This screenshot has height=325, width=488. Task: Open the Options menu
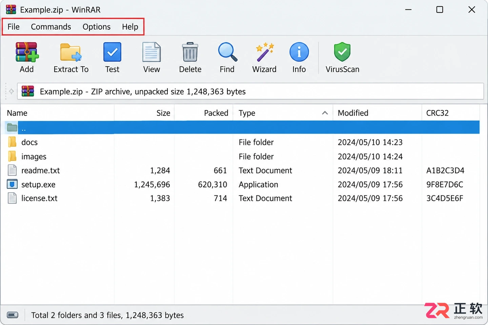click(x=97, y=27)
